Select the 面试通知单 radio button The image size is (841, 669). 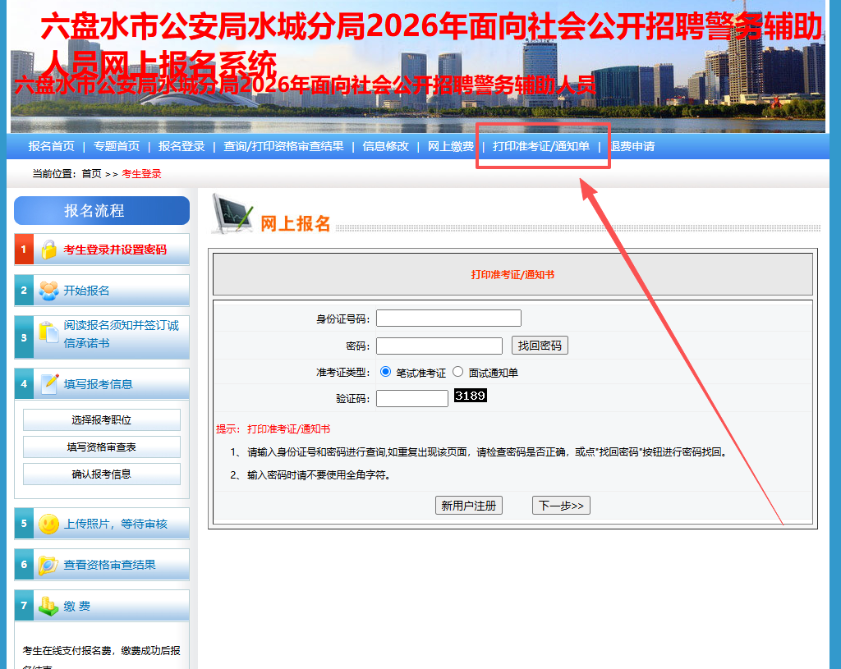coord(458,372)
